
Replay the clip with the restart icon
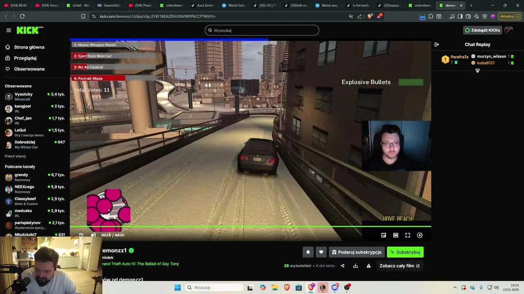coord(81,235)
